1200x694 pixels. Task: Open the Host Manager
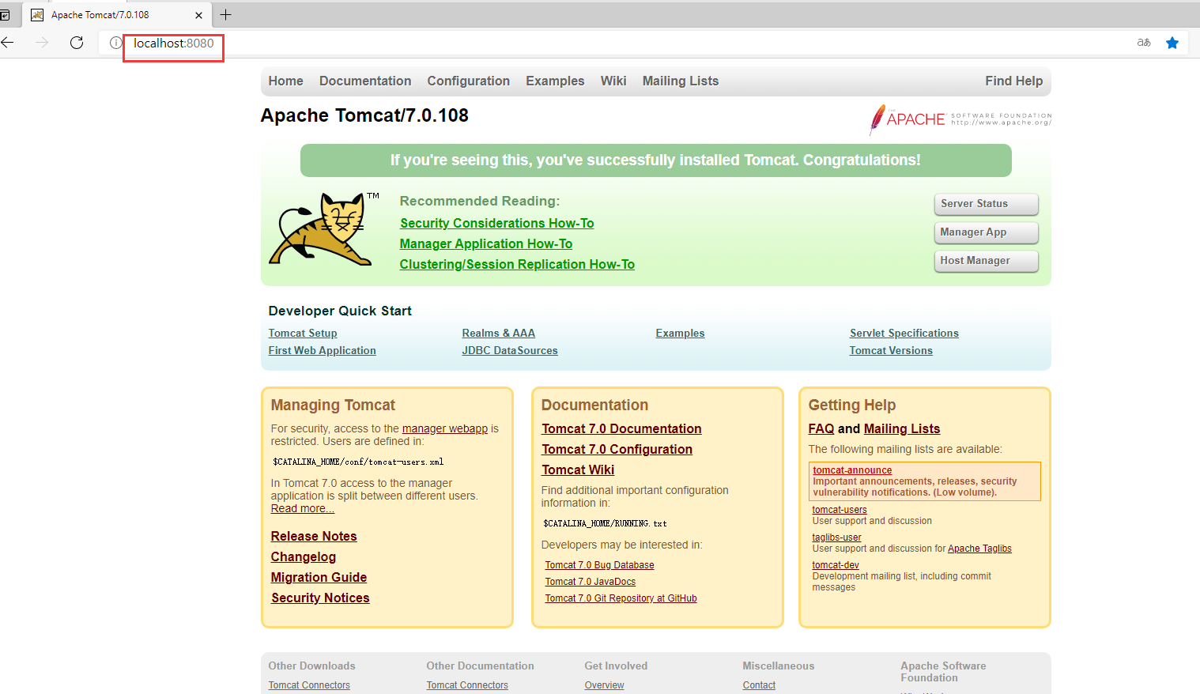click(x=986, y=261)
